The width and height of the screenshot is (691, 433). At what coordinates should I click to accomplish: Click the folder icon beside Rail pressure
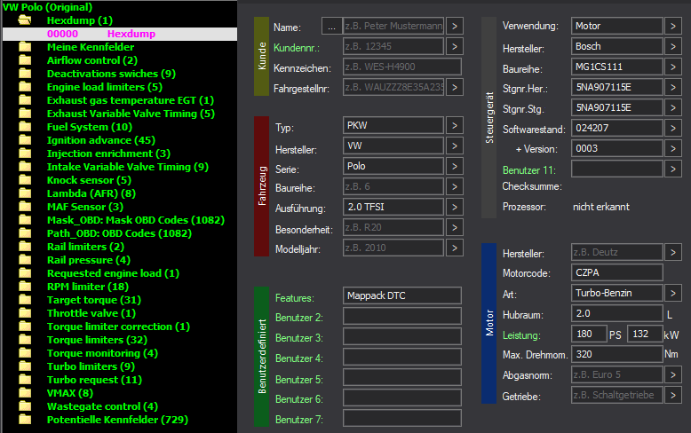(x=25, y=260)
